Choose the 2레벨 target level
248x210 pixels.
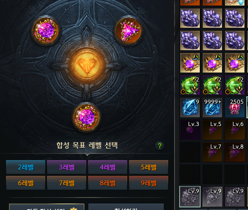pos(26,167)
